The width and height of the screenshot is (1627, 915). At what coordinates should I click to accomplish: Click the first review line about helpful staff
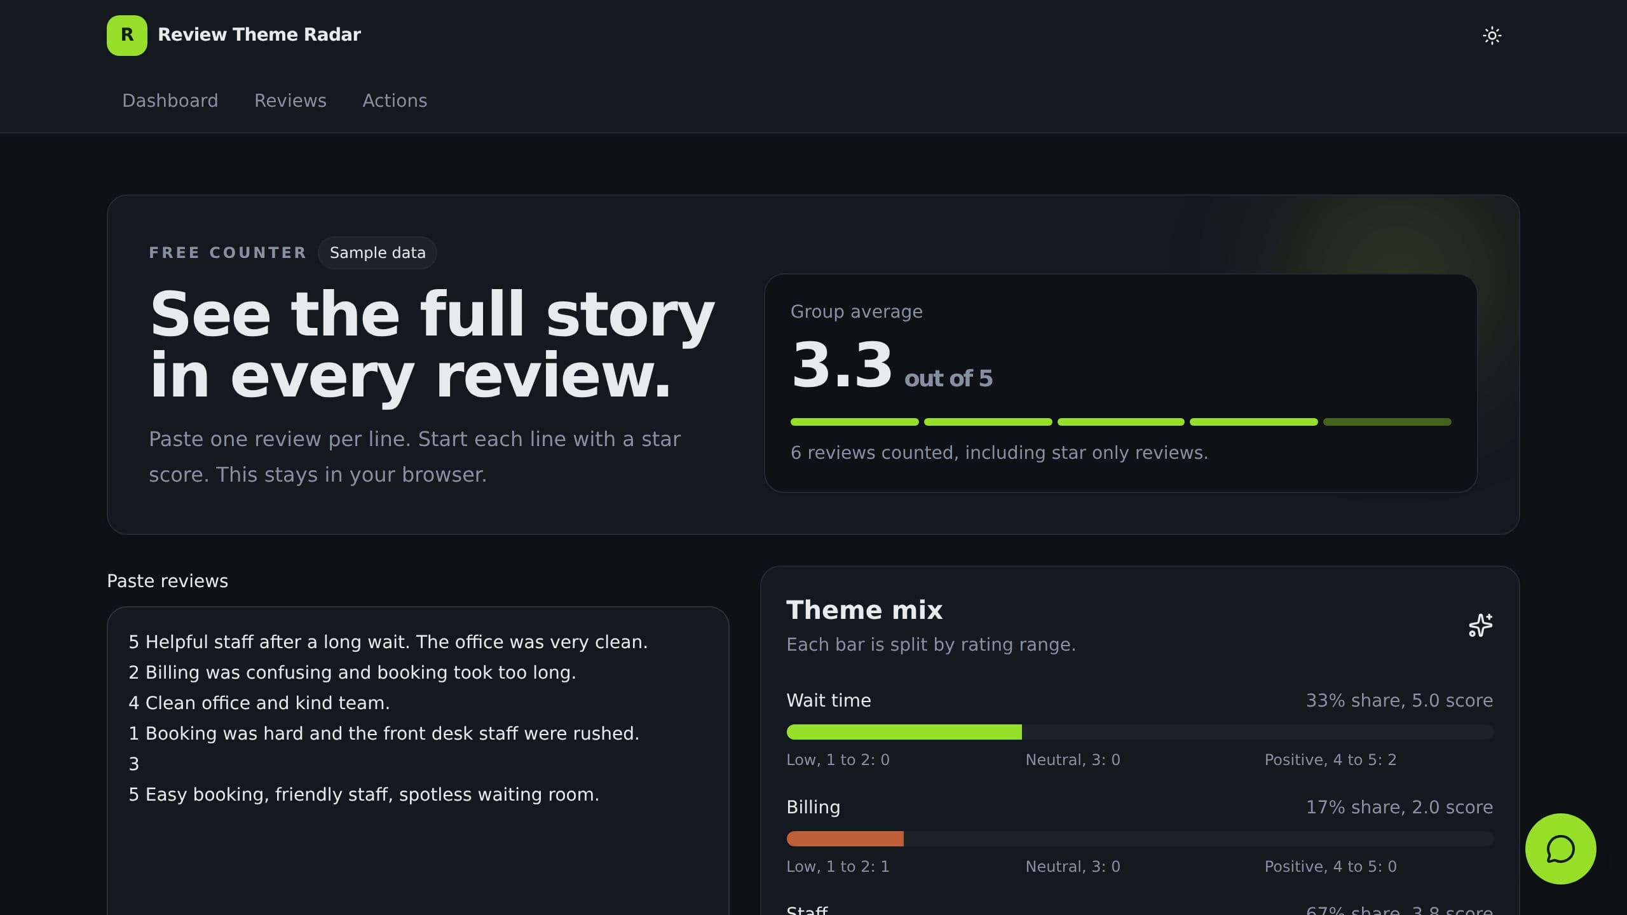click(x=388, y=642)
